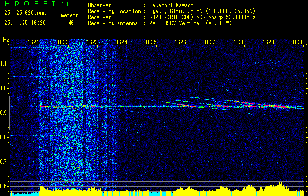
Task: Click the 1622 time marker
Action: click(x=63, y=42)
